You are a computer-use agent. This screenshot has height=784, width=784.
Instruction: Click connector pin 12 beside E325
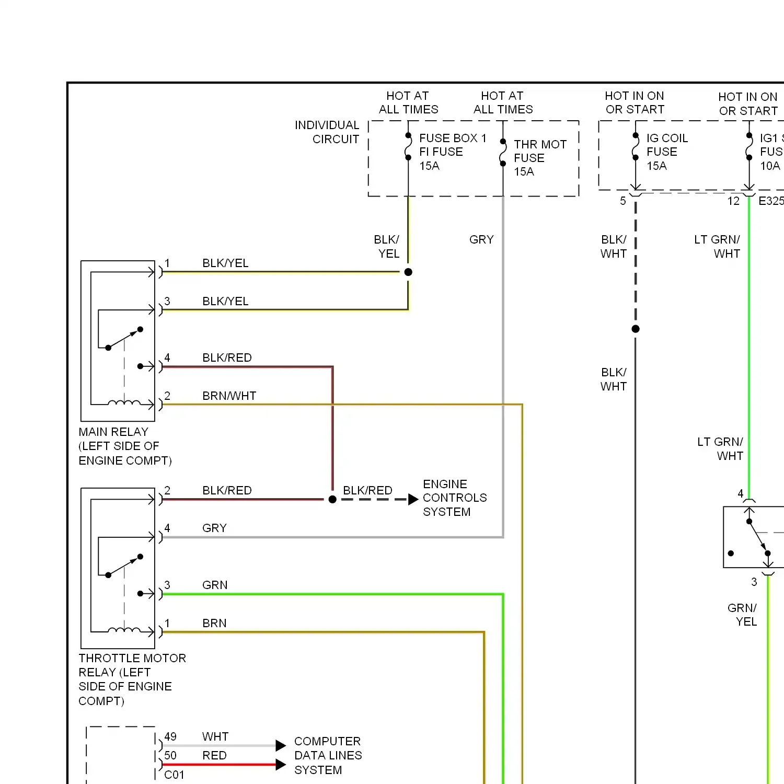point(733,201)
